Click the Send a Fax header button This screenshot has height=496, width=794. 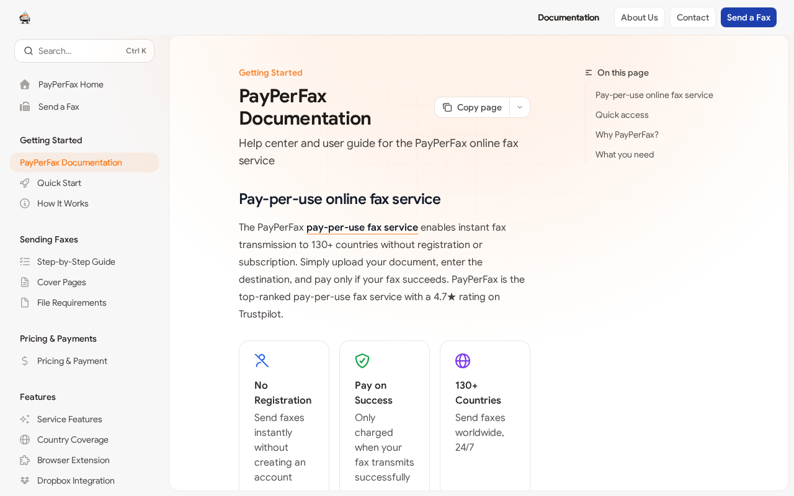pos(749,17)
